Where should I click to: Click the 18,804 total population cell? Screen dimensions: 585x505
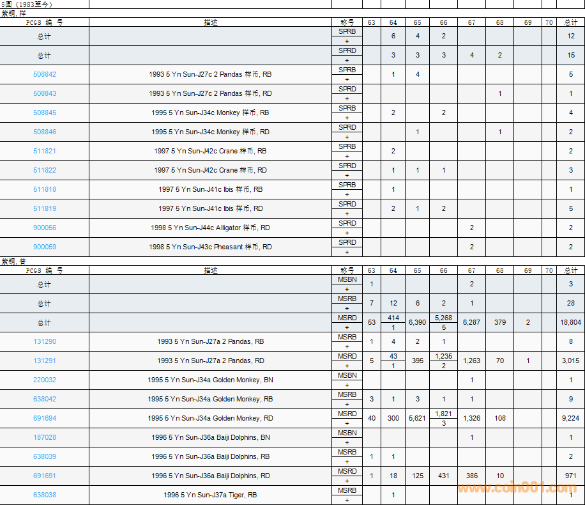coord(570,323)
